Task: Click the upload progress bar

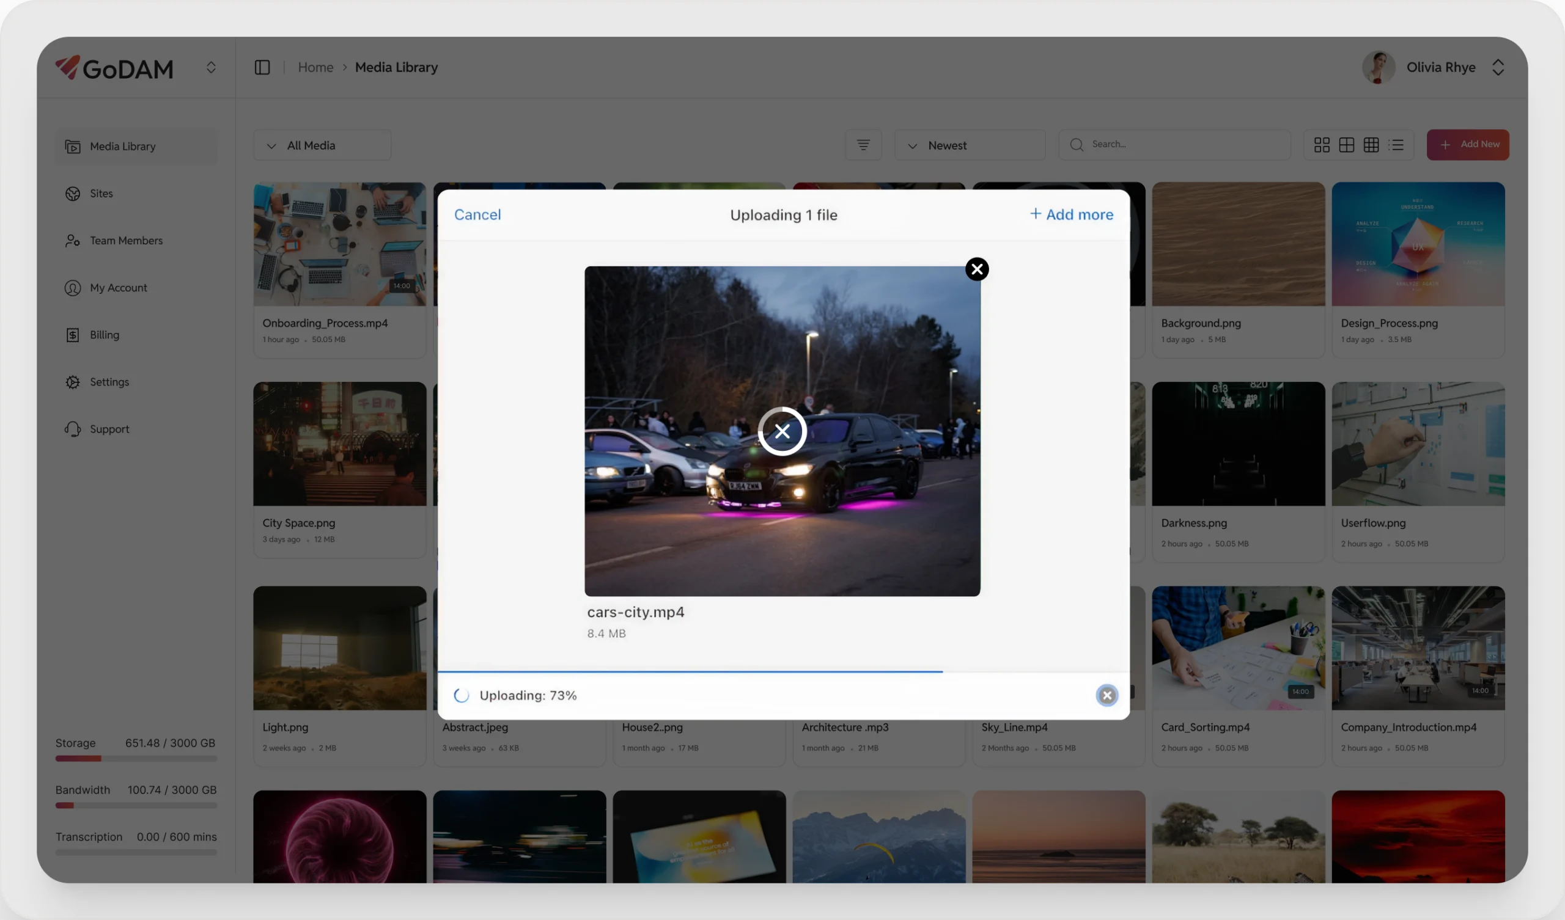Action: click(690, 672)
